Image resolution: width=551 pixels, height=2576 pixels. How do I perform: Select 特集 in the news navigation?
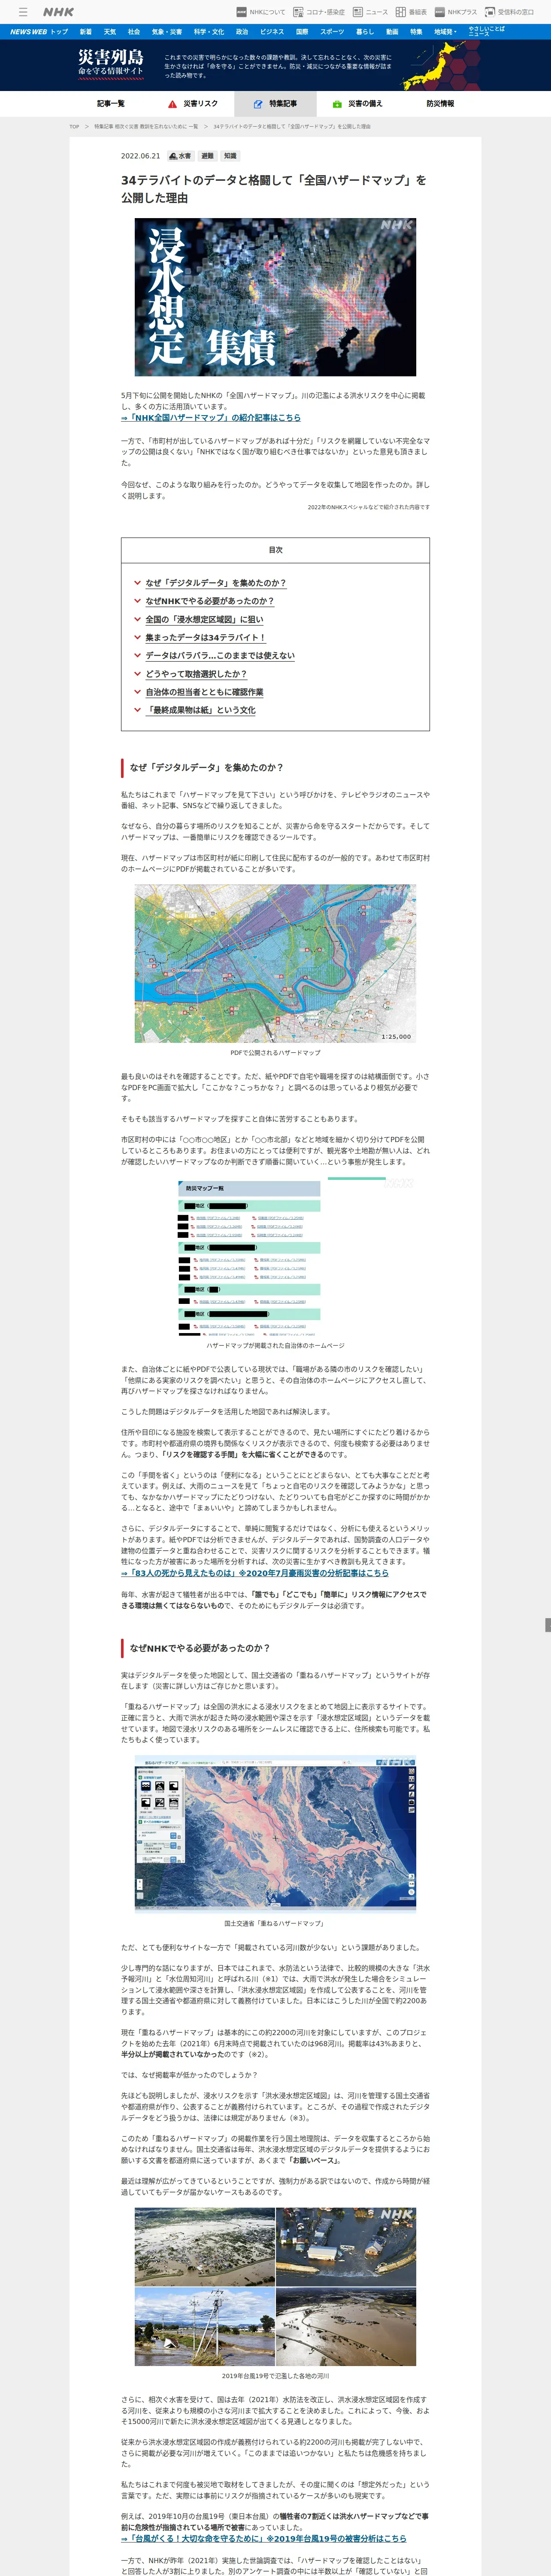pyautogui.click(x=416, y=32)
